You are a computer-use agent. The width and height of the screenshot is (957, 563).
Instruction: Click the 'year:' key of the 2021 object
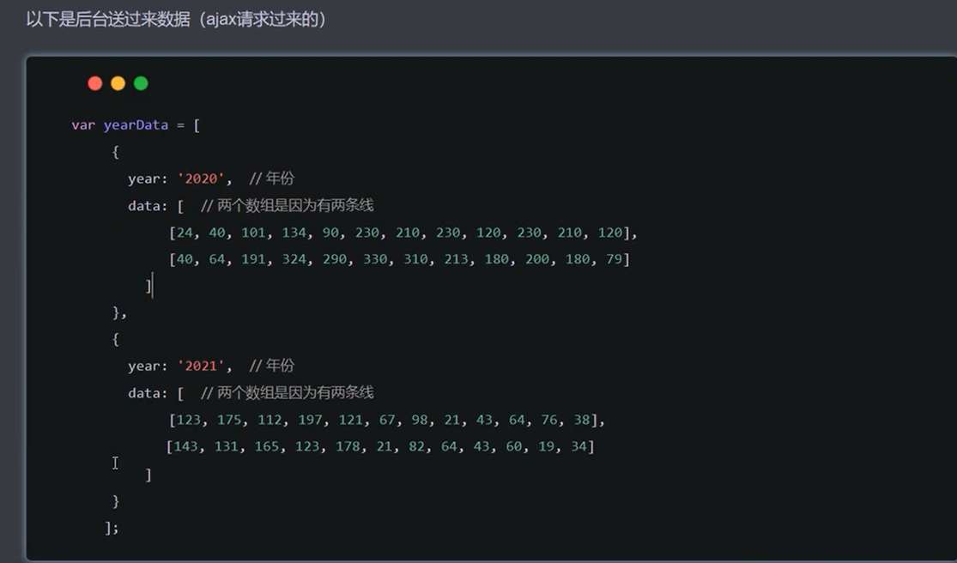[x=147, y=366]
